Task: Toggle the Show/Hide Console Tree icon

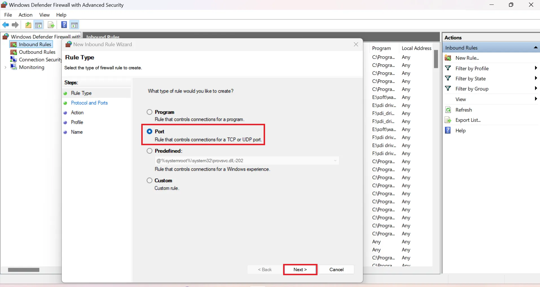Action: [39, 25]
